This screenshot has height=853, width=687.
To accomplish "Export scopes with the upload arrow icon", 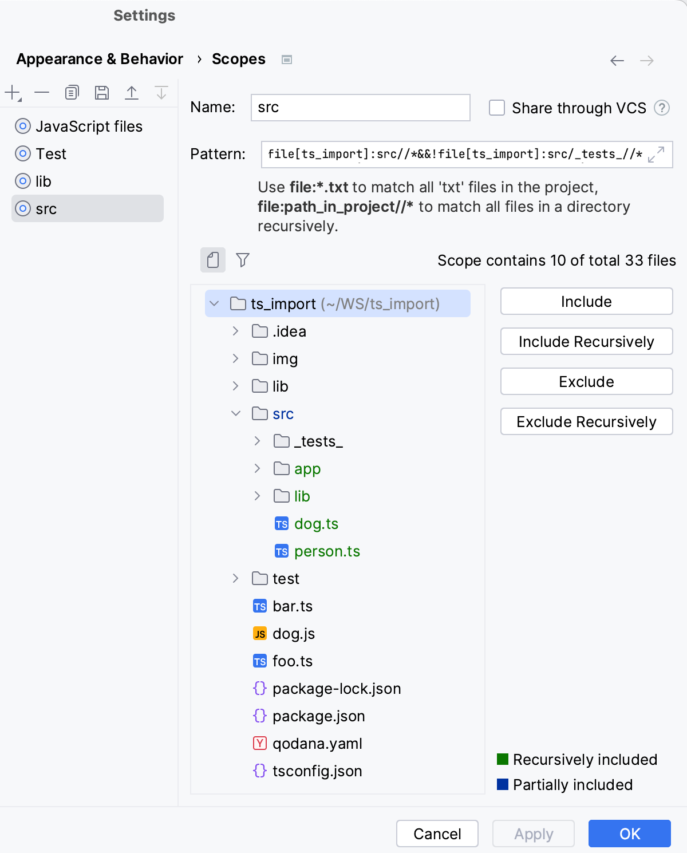I will pos(132,92).
